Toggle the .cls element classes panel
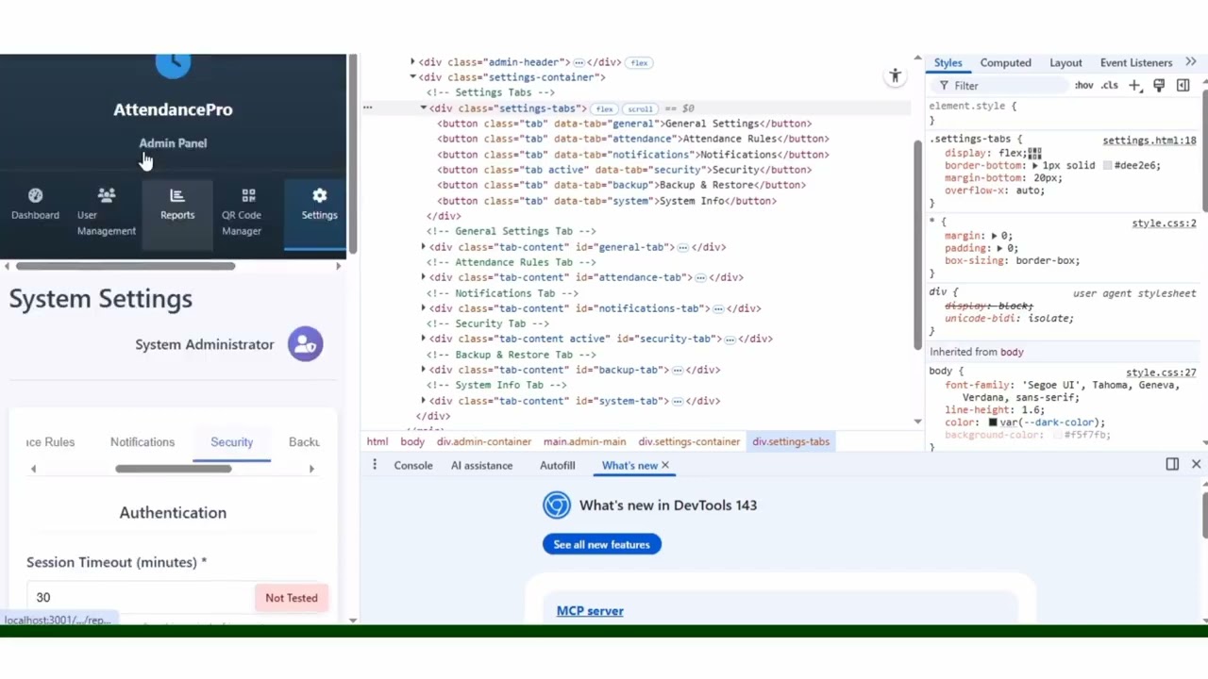The height and width of the screenshot is (679, 1208). [1110, 86]
